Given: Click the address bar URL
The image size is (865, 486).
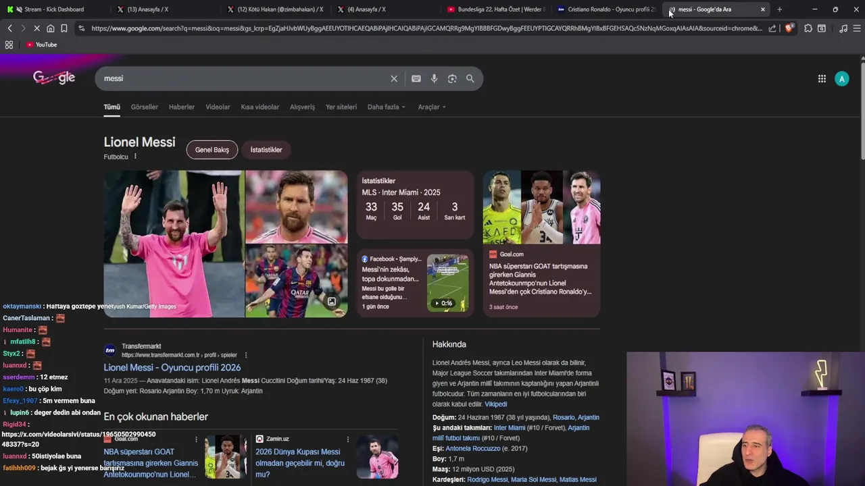Looking at the screenshot, I should [x=426, y=28].
